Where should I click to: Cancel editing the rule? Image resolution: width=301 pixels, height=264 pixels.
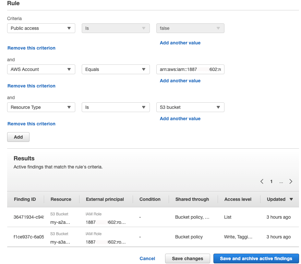pos(147,258)
